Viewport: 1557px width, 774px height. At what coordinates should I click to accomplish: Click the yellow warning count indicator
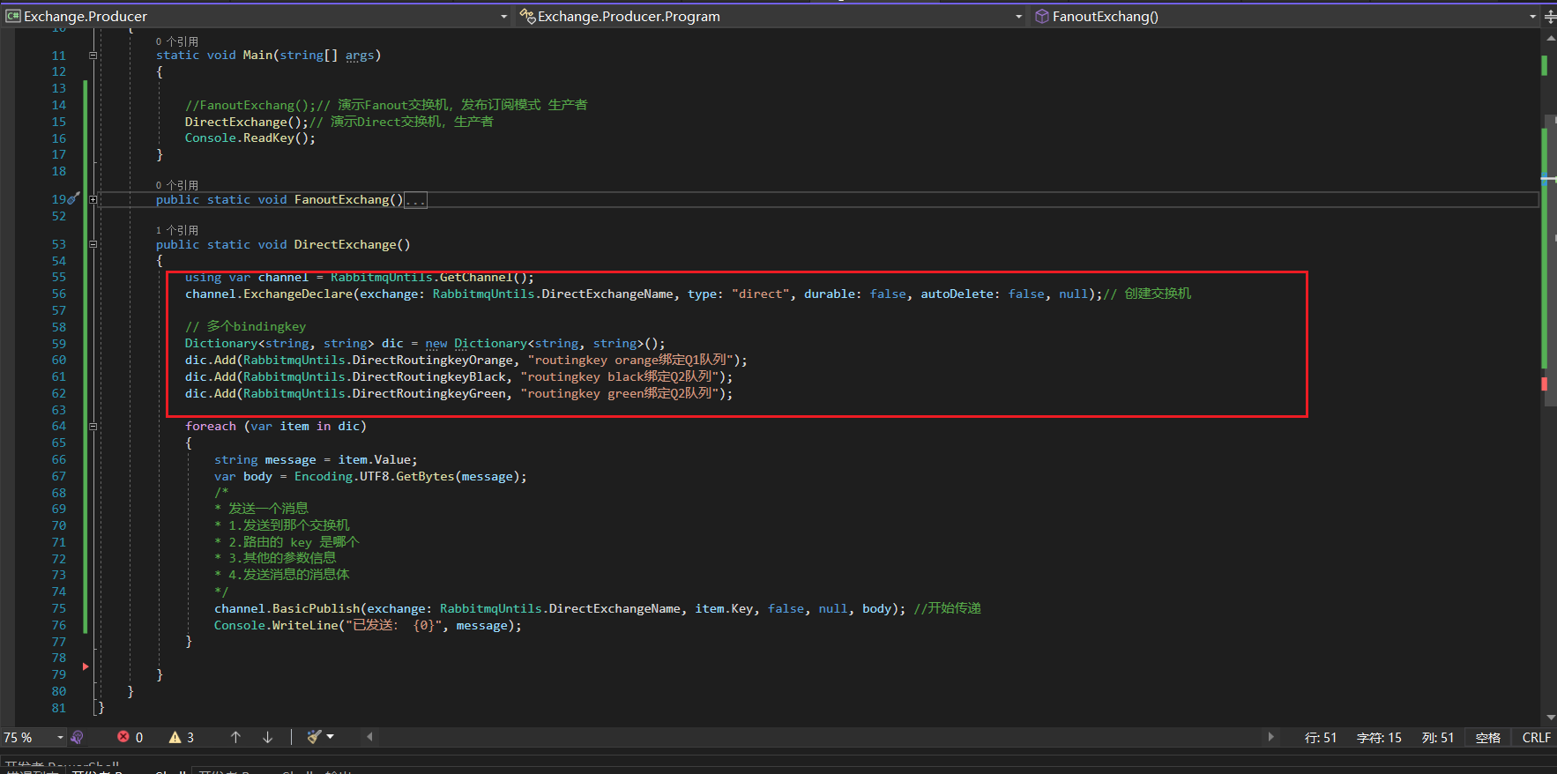pyautogui.click(x=182, y=737)
